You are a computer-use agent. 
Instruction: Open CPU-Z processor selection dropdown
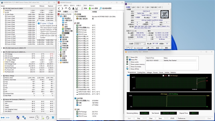[x=144, y=44]
